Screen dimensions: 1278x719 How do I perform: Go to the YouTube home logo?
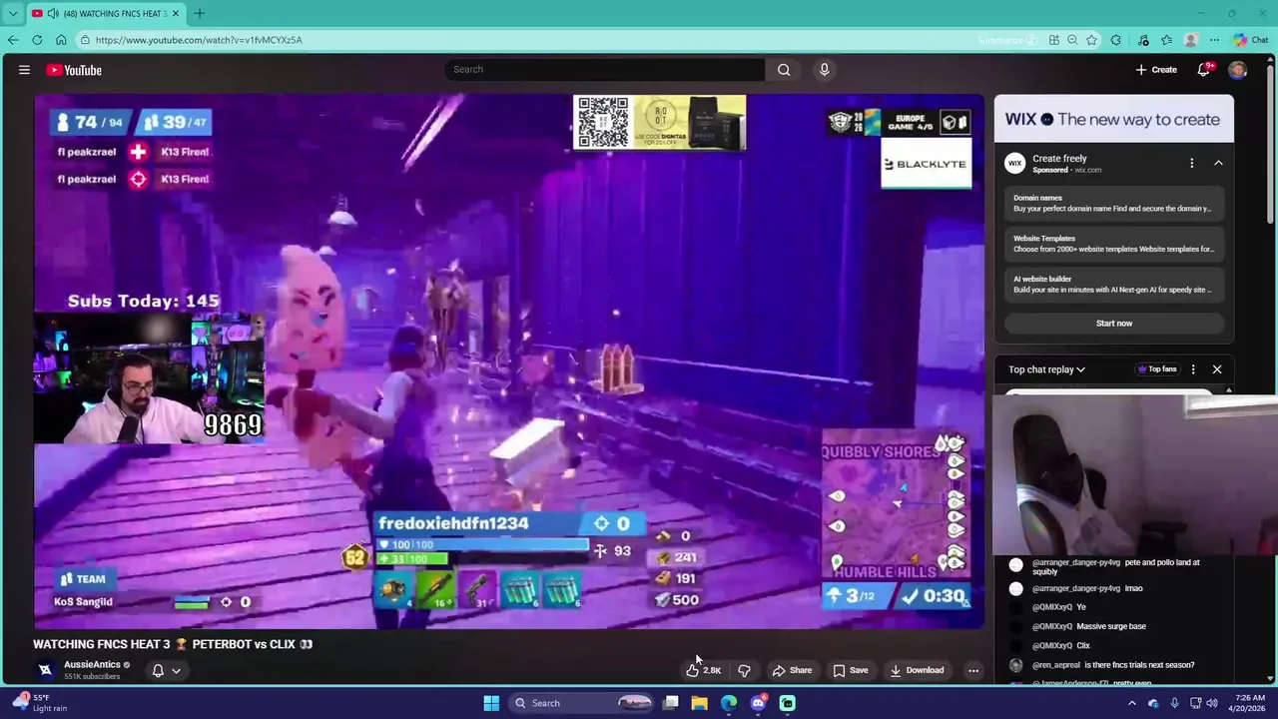74,70
